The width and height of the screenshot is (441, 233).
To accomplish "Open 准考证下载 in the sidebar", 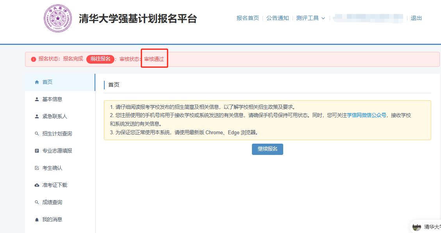I will (60, 185).
